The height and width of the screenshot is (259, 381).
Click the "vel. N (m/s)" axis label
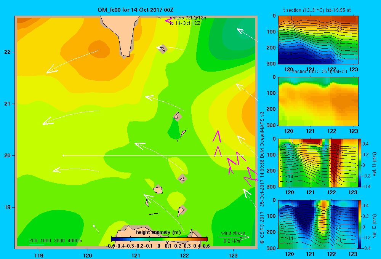374,164
